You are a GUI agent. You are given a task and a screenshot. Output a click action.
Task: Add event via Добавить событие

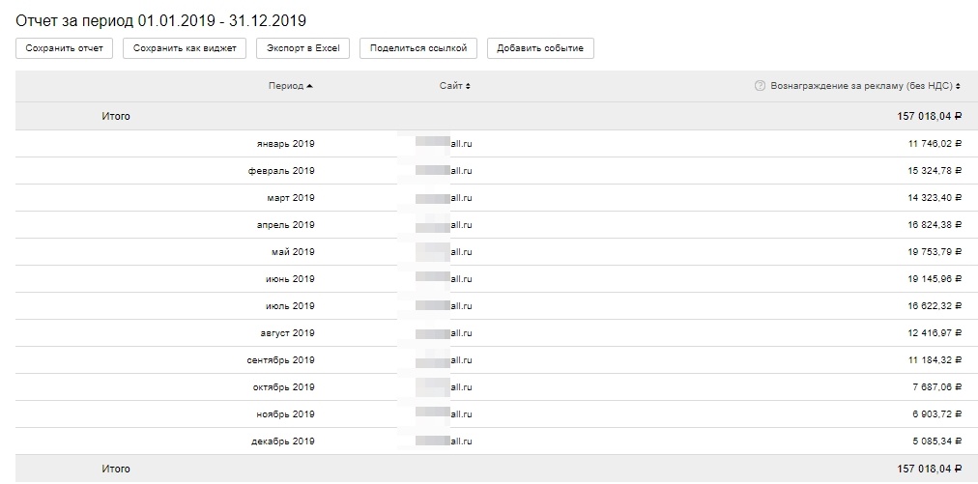540,48
